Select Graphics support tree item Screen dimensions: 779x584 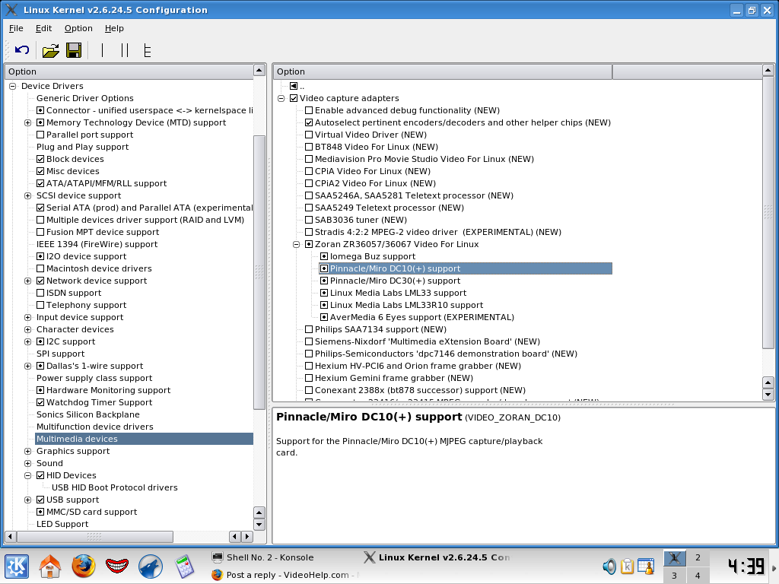73,451
